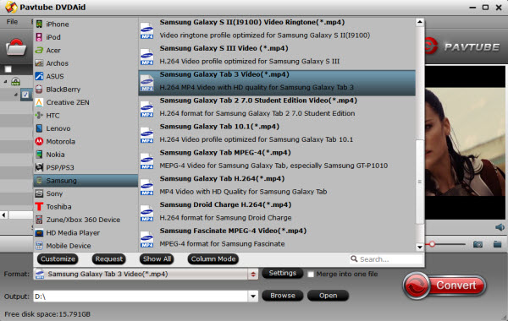Click the Customize button

click(x=58, y=259)
